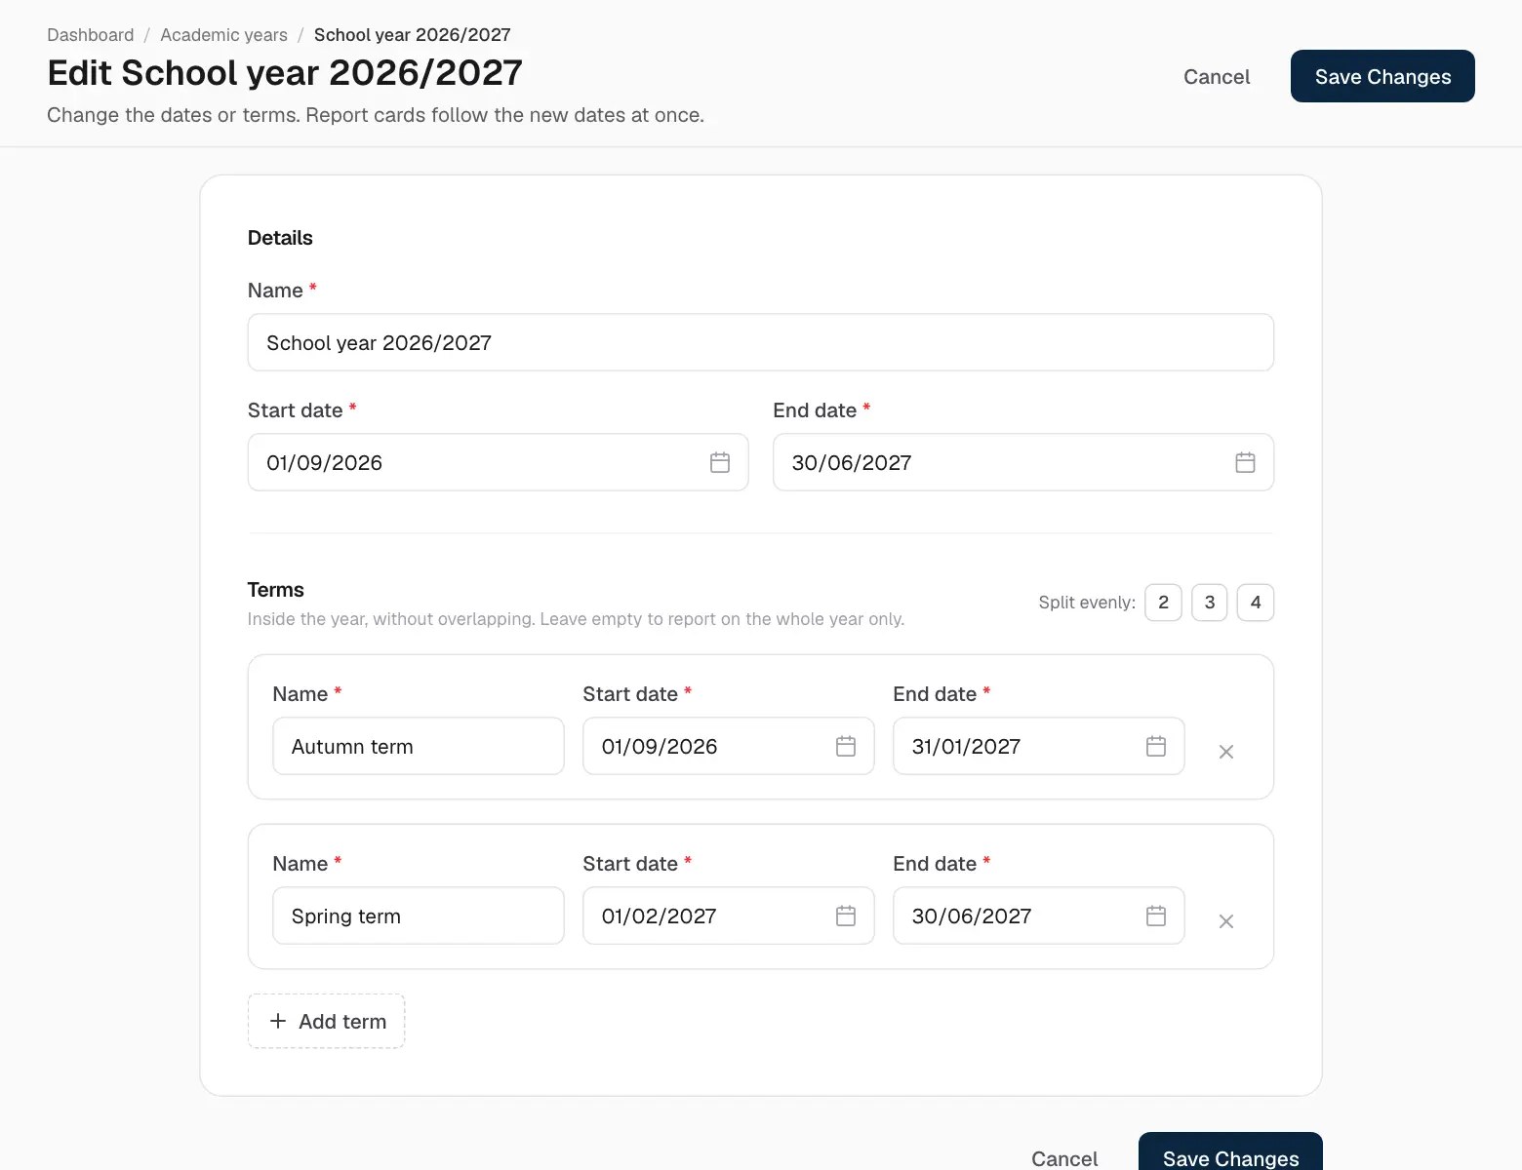Split year evenly into 3 terms

[1210, 603]
